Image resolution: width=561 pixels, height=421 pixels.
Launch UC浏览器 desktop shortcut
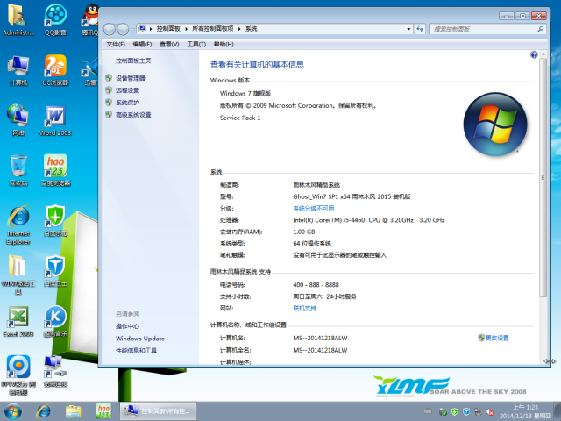pyautogui.click(x=55, y=70)
